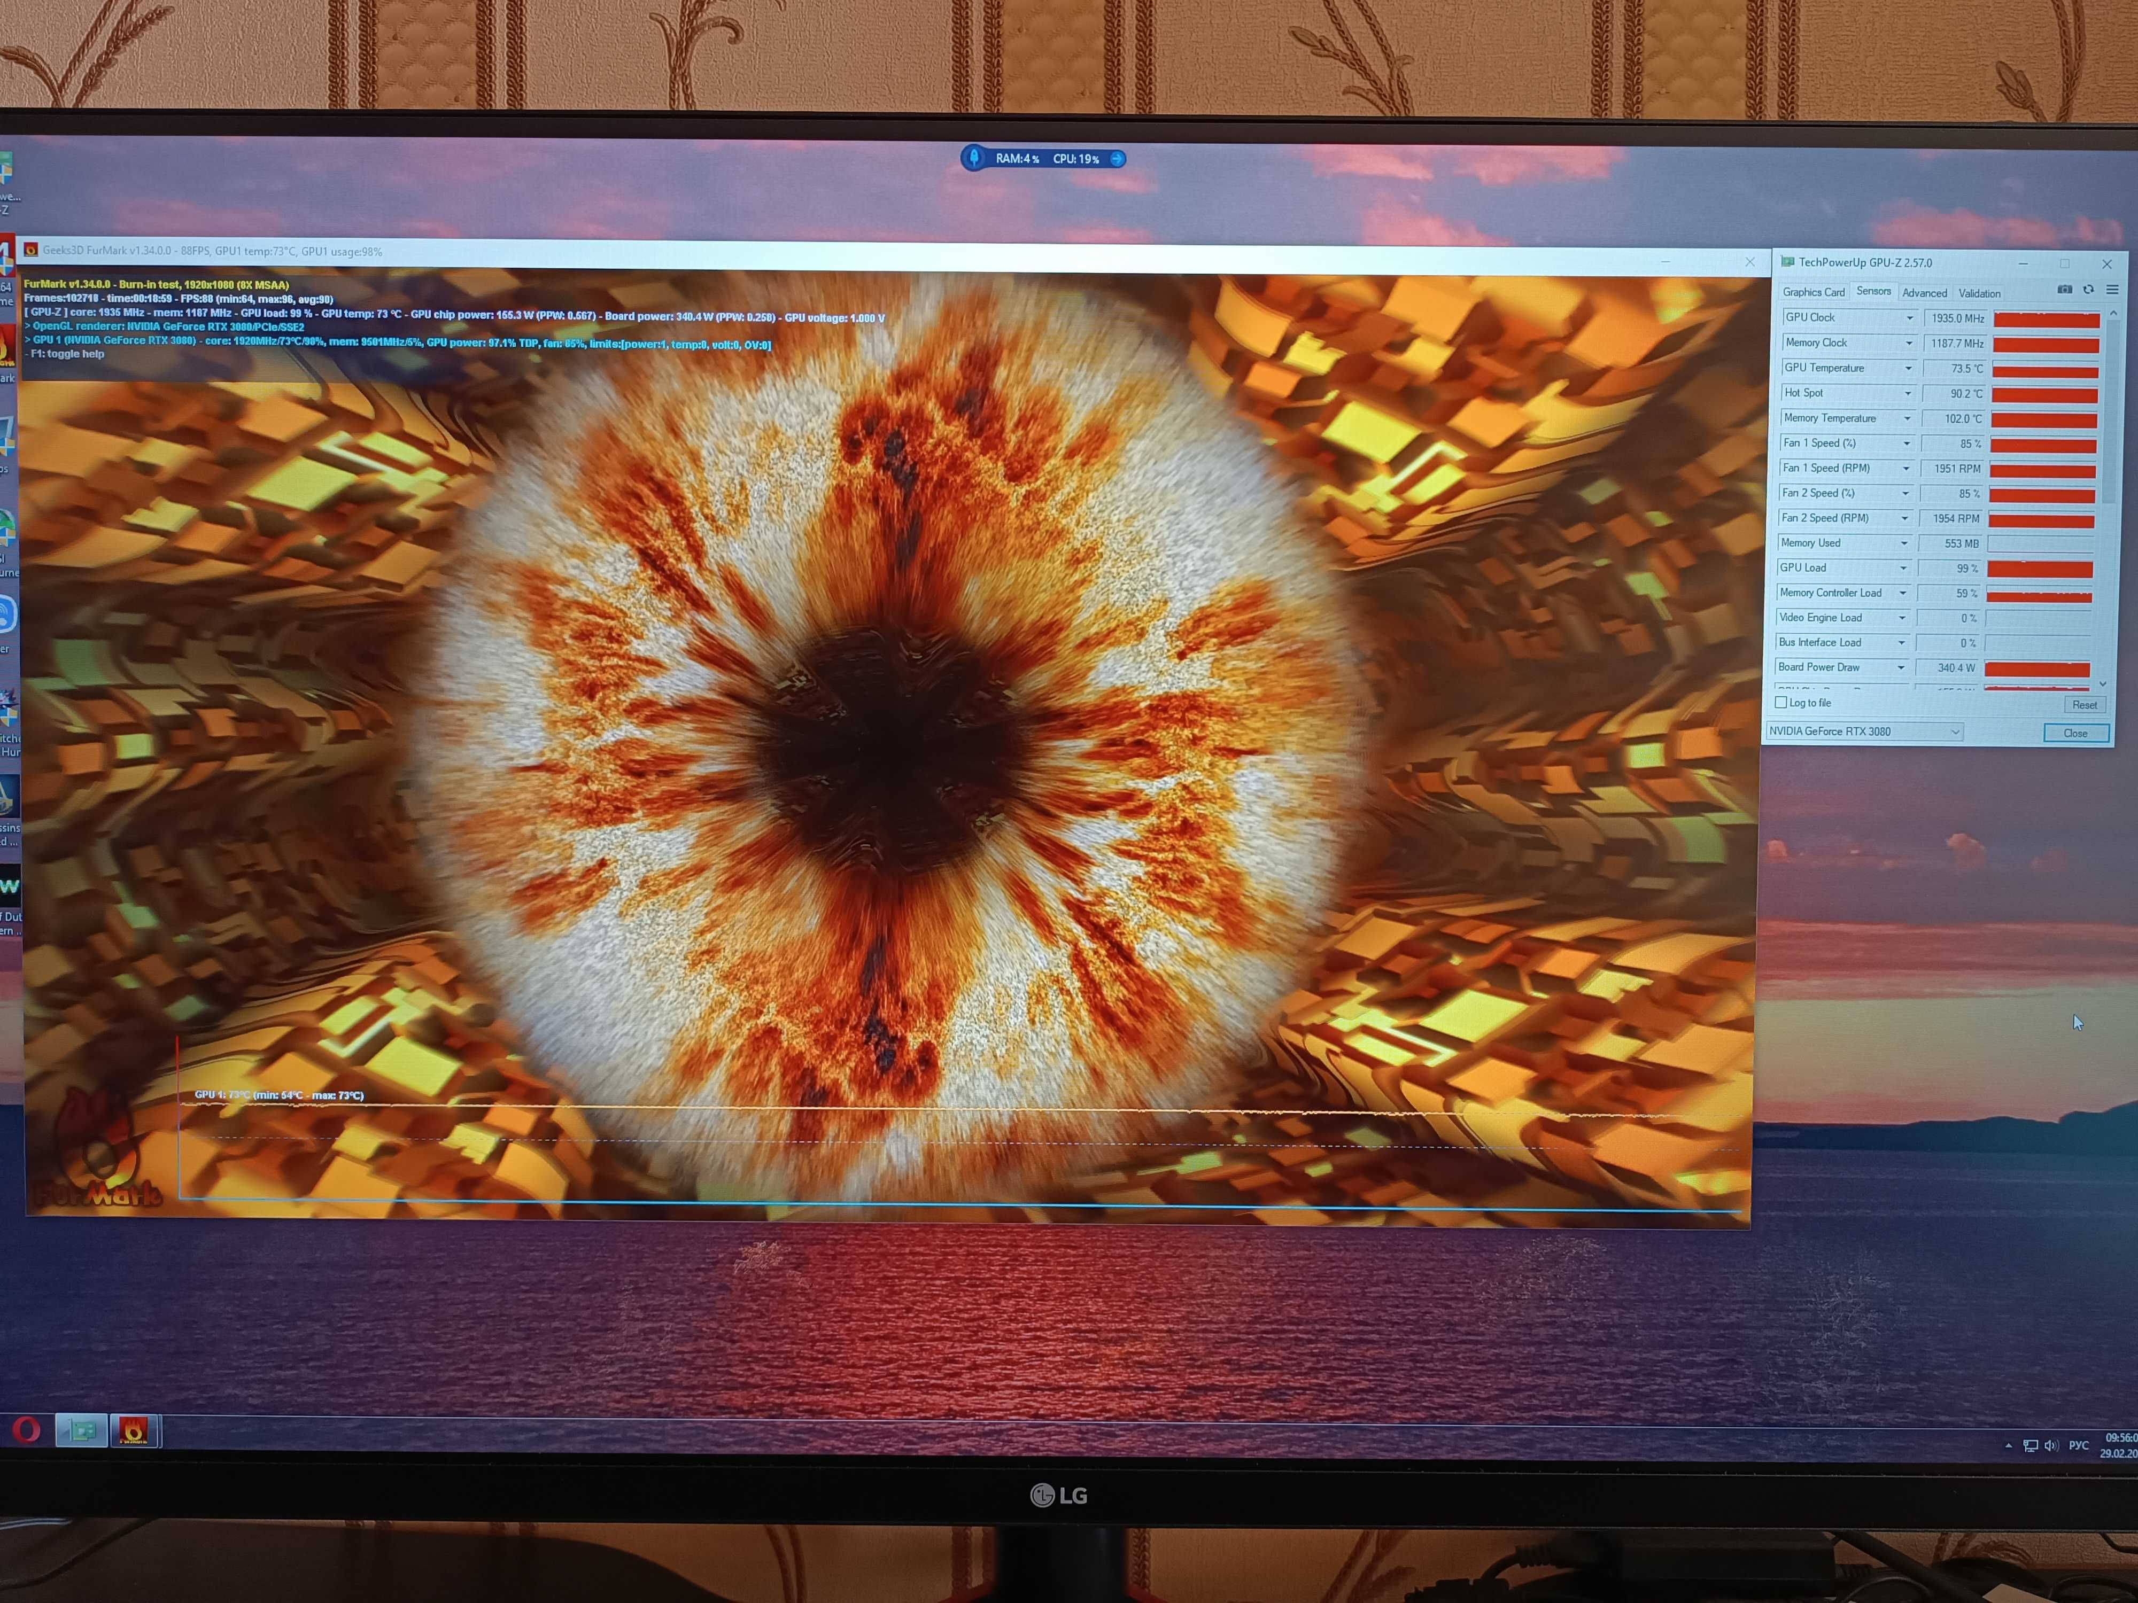Click the 1951 RPM Fan 1 value

click(x=1956, y=469)
